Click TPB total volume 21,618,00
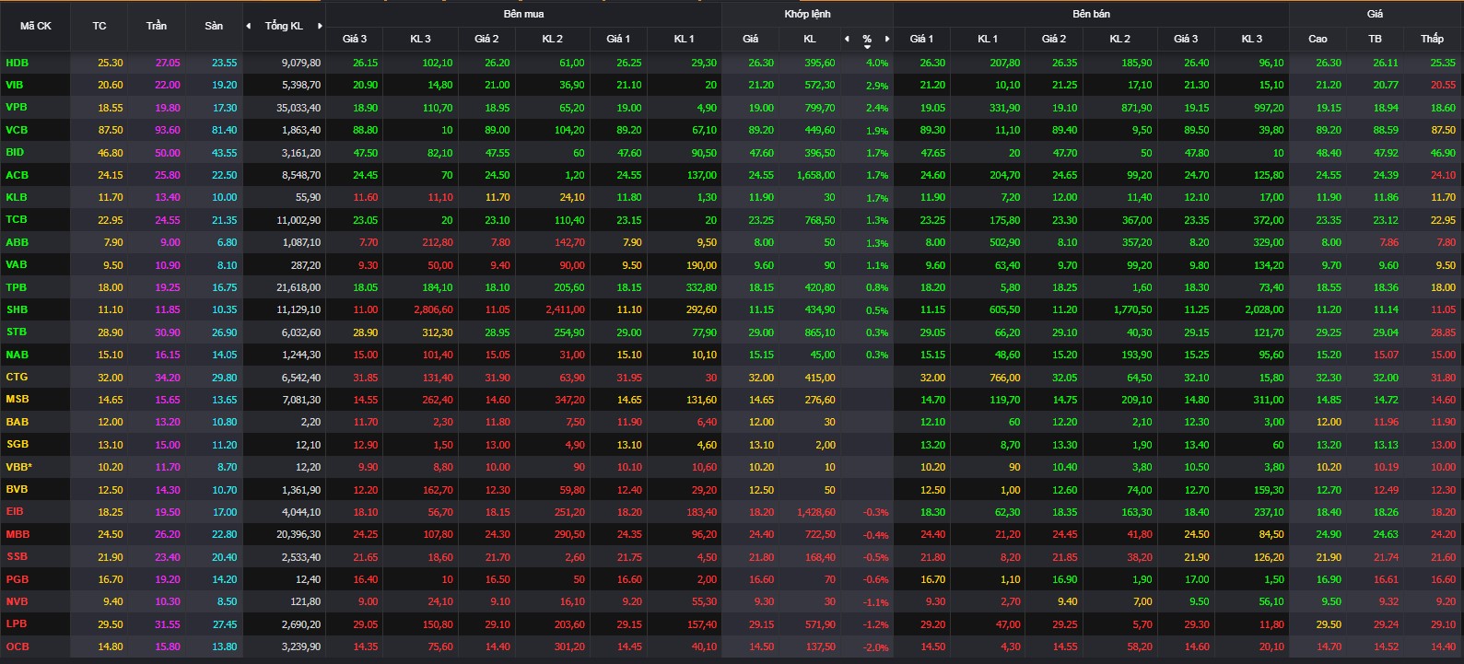This screenshot has height=664, width=1464. tap(299, 287)
